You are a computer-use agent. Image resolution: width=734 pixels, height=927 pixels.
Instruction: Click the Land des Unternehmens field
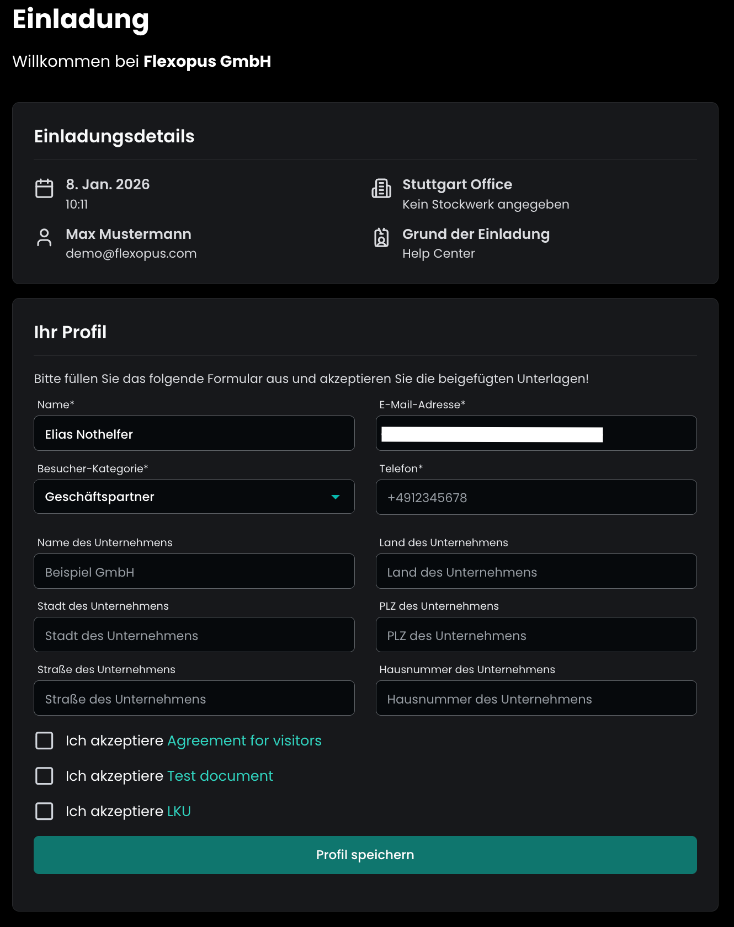pos(536,572)
